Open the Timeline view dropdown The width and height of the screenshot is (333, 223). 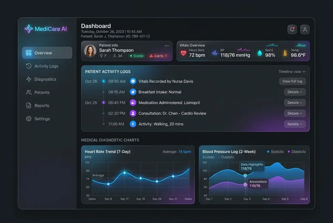(x=292, y=72)
